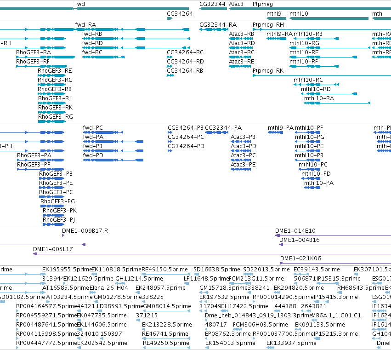Select the DME1-014E10 clone label
Screen dimensions: 391x350
pyautogui.click(x=295, y=231)
